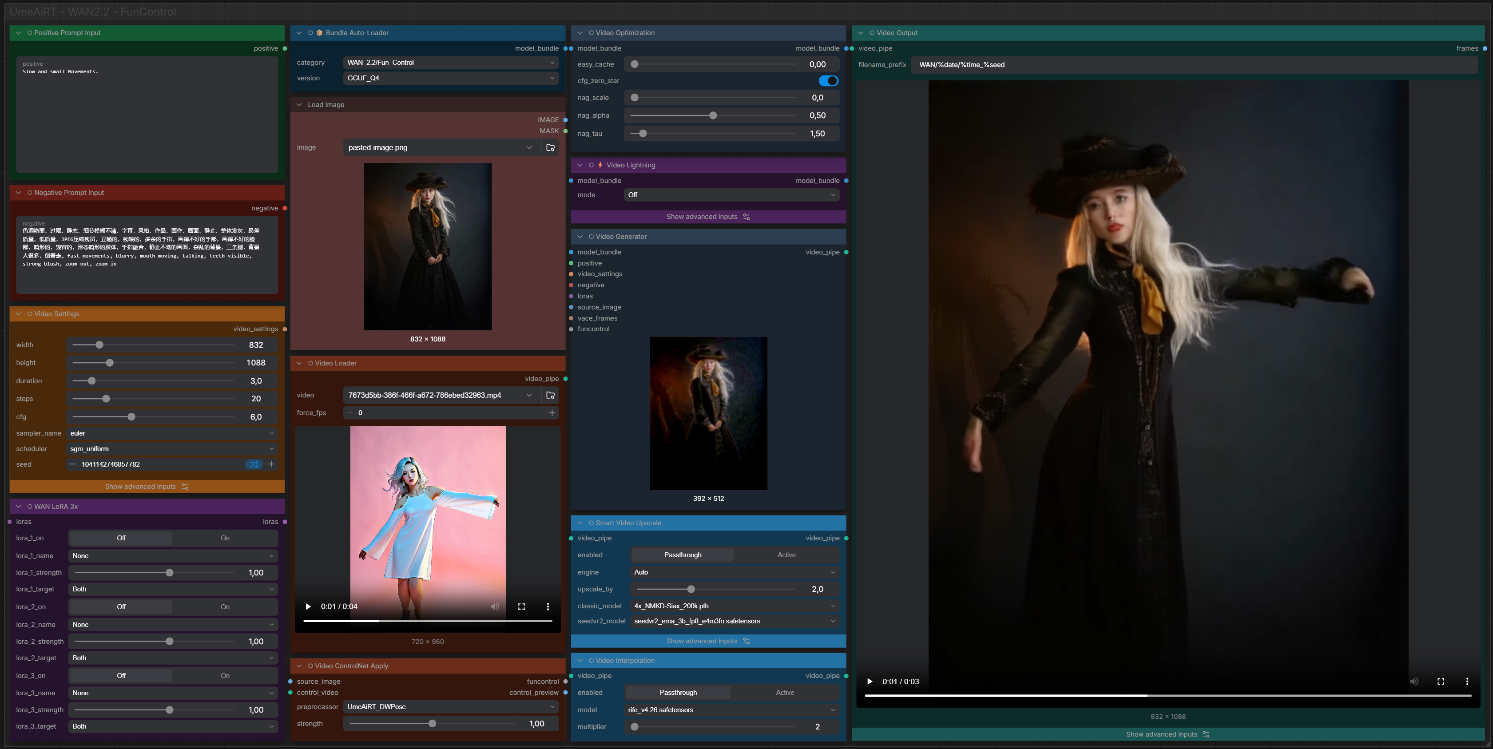Disable the cfg_zero_star toggle

coord(828,80)
